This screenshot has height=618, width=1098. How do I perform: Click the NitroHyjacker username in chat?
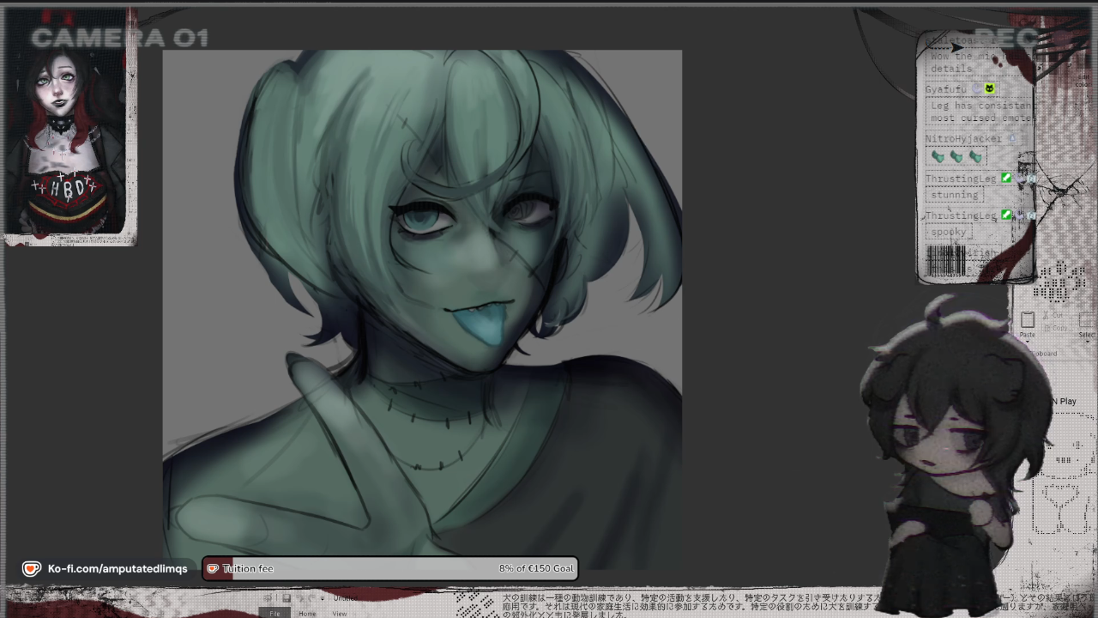[963, 138]
